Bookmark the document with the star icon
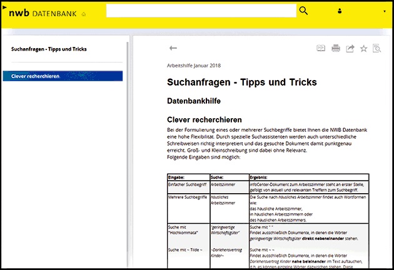This screenshot has height=270, width=394. 363,48
